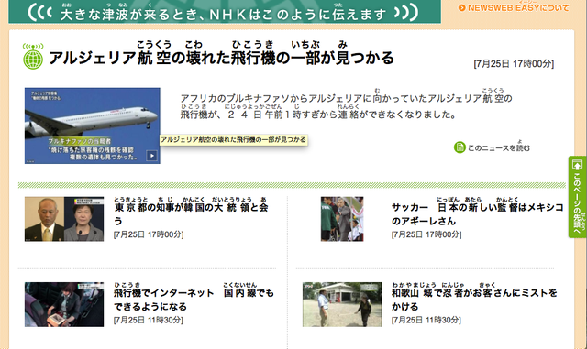The width and height of the screenshot is (587, 349).
Task: Click the up arrow icon on the green side tab
Action: pyautogui.click(x=577, y=165)
